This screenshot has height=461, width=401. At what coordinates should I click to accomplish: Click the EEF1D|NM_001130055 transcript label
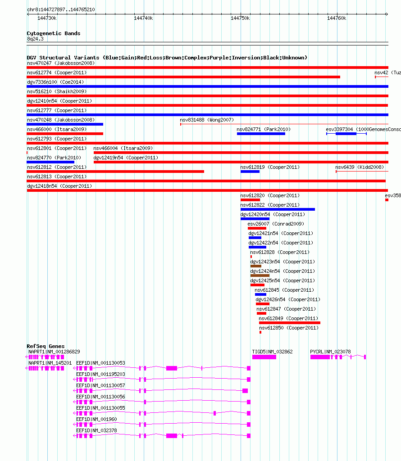coord(100,408)
